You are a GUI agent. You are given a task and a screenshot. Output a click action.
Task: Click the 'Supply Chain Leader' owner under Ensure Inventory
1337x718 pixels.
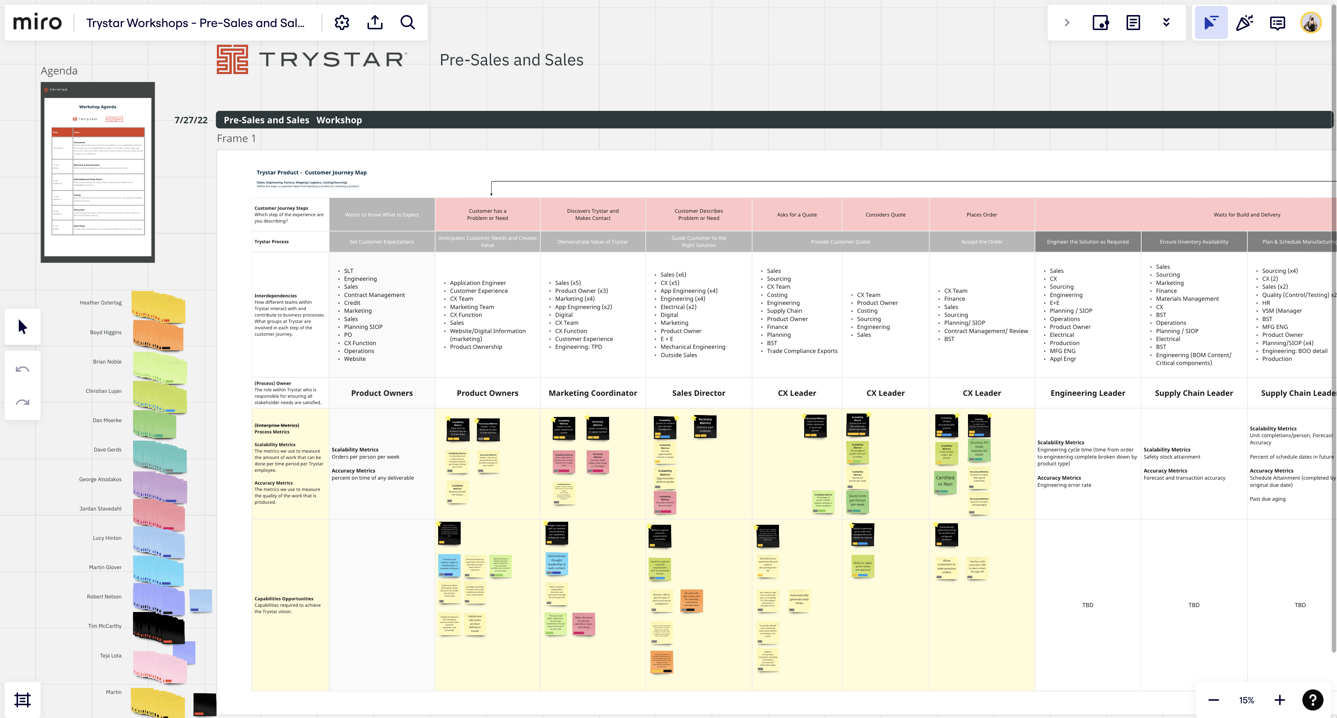(1194, 393)
